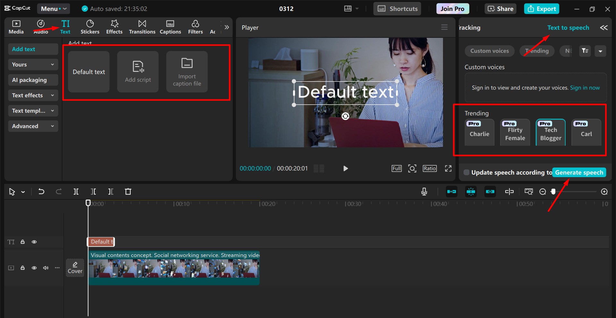Enable update speech according to text checkbox
Screen dimensions: 616x318
[466, 173]
